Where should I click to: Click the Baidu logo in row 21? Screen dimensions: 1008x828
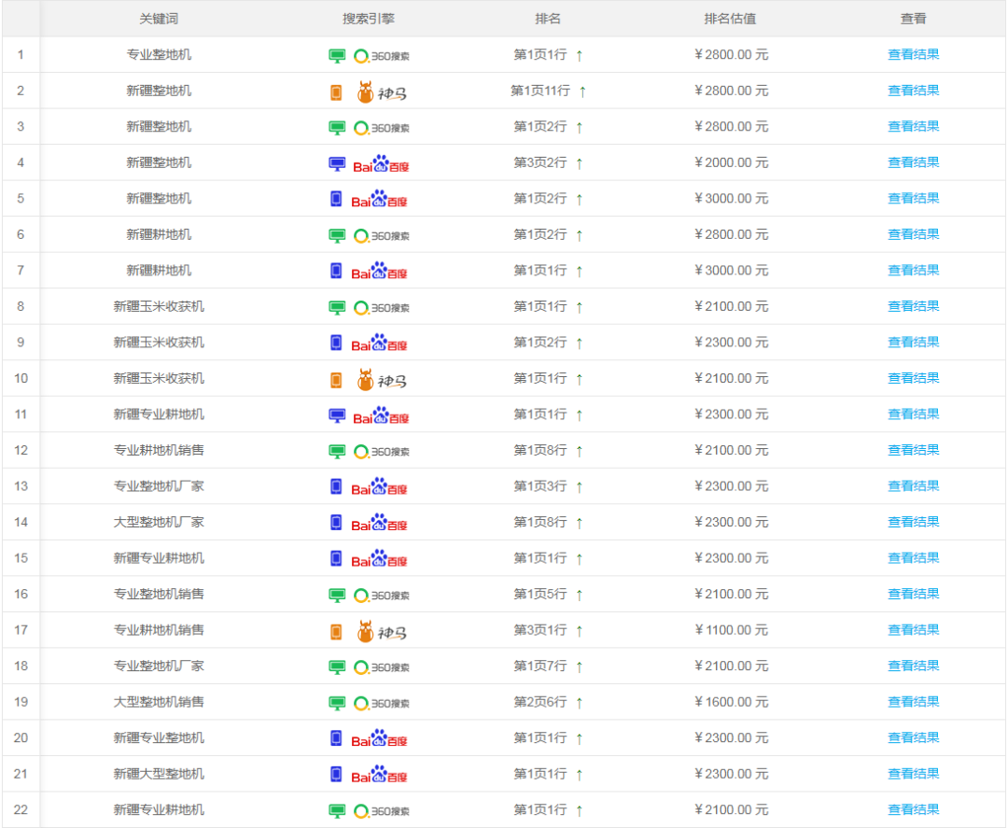tap(380, 775)
